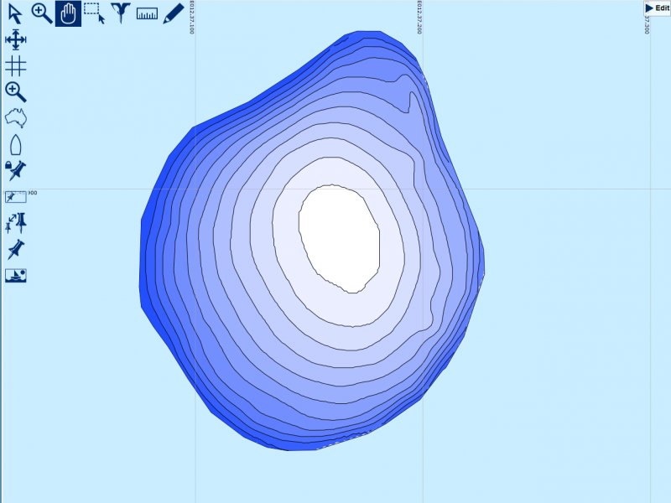Open the sailboat picture icon
The image size is (671, 503).
[16, 276]
